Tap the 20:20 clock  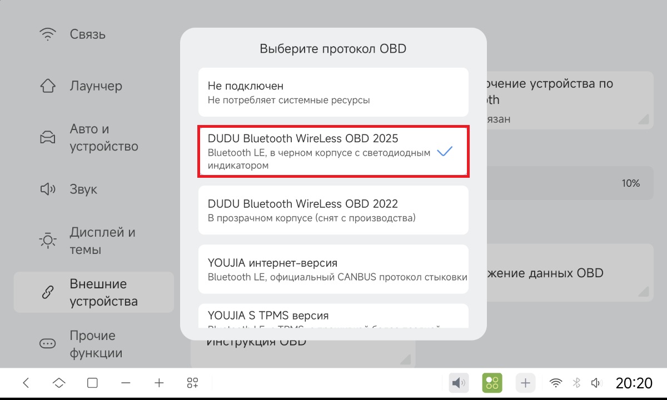(634, 383)
